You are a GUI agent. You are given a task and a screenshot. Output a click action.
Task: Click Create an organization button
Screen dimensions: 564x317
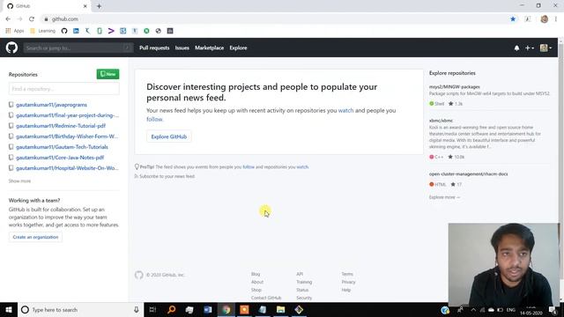pos(35,237)
